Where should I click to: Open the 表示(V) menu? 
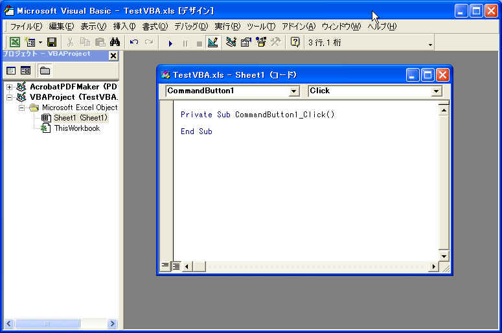93,27
